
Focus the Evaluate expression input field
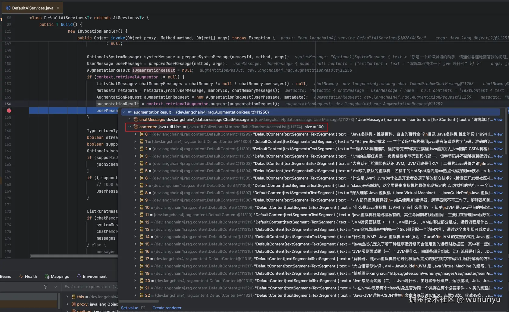89,287
